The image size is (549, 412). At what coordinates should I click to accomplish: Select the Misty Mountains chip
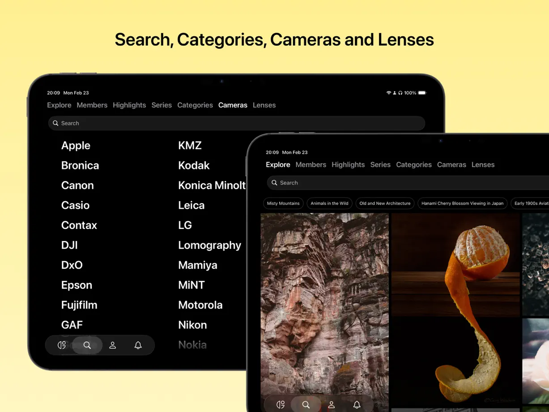283,203
